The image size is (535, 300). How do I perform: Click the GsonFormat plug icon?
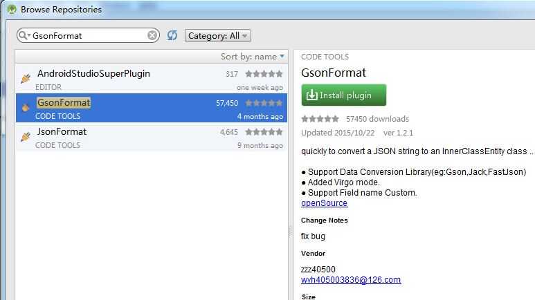point(26,107)
